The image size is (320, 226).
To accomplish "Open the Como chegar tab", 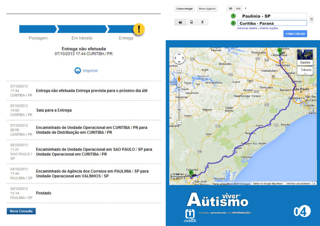I will 184,9.
